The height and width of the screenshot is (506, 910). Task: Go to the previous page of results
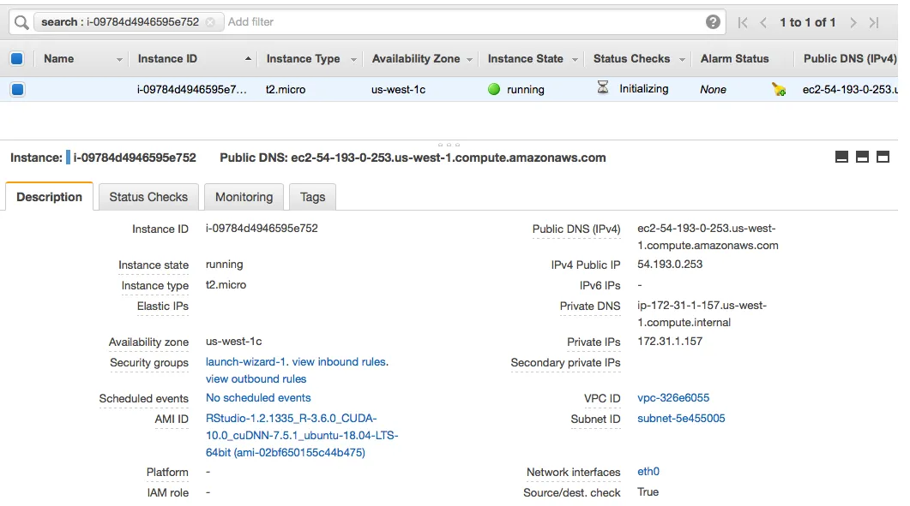(763, 22)
